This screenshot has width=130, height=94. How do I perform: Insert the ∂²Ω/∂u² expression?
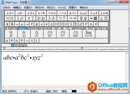pyautogui.click(x=50, y=34)
